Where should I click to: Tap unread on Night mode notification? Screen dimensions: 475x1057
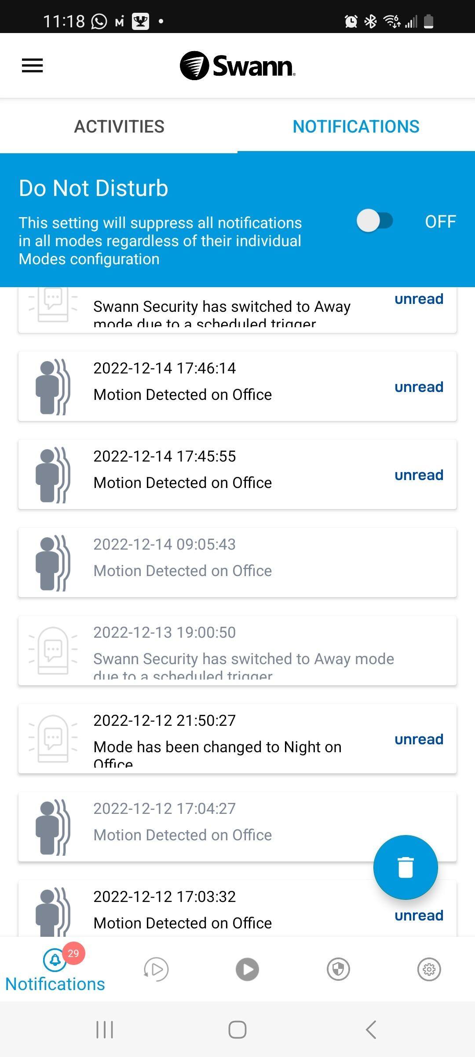tap(419, 739)
